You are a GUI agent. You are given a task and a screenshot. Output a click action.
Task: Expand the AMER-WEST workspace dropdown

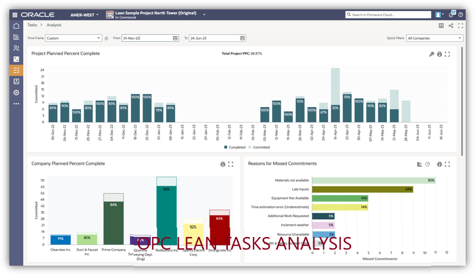point(85,14)
